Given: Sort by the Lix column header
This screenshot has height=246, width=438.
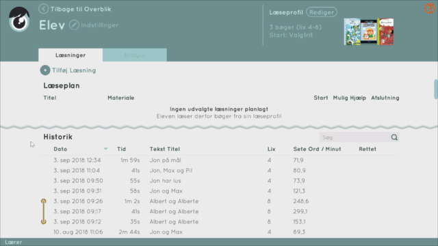Looking at the screenshot, I should click(271, 149).
